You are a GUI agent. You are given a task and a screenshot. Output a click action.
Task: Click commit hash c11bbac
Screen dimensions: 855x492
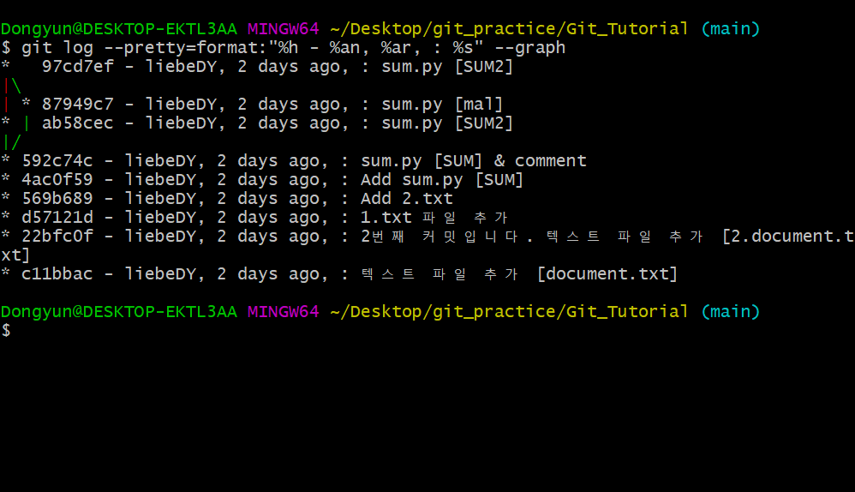57,273
